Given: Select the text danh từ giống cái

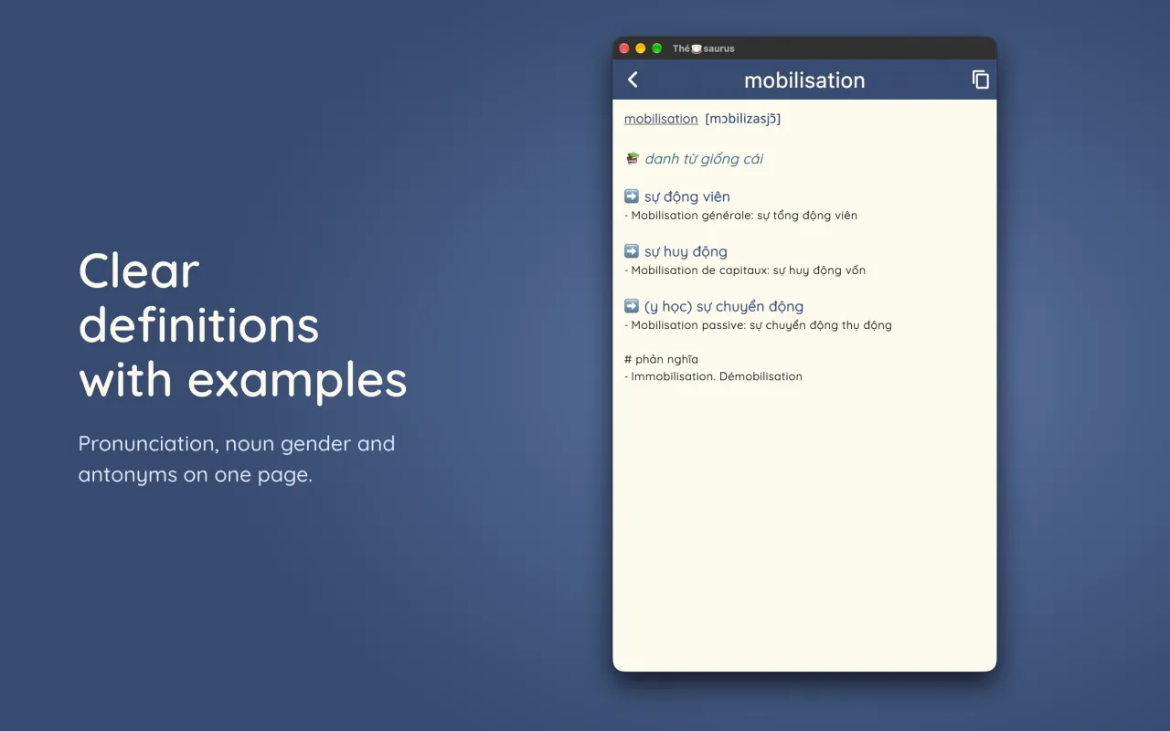Looking at the screenshot, I should coord(704,159).
